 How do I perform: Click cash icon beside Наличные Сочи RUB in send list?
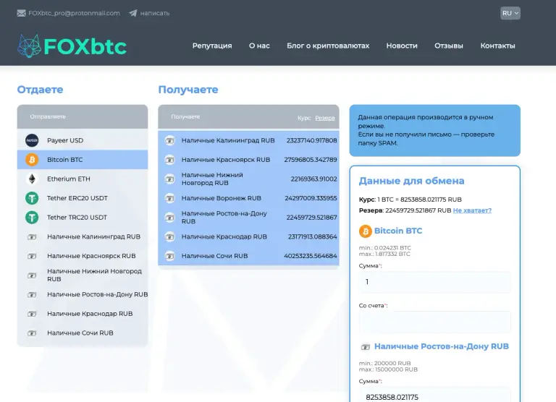point(32,333)
